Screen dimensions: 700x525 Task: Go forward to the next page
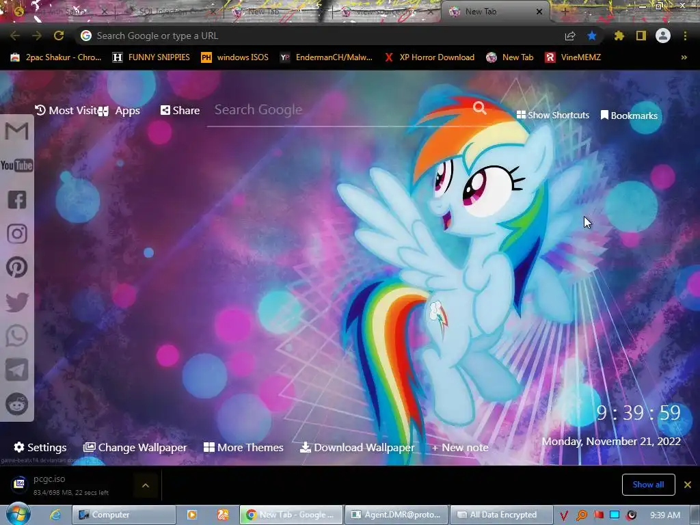[x=37, y=36]
